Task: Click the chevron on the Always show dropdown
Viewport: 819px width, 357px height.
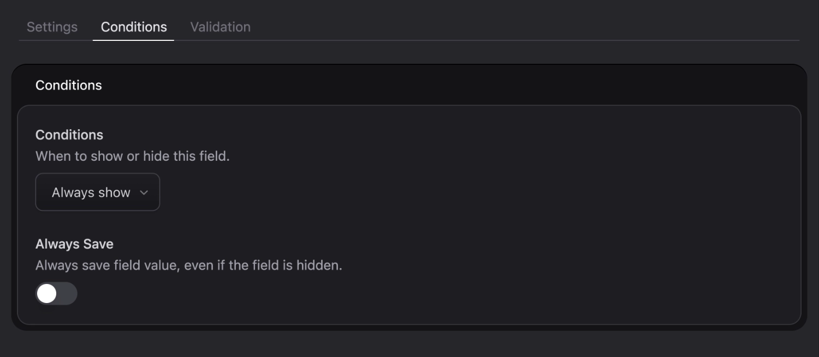Action: point(144,192)
